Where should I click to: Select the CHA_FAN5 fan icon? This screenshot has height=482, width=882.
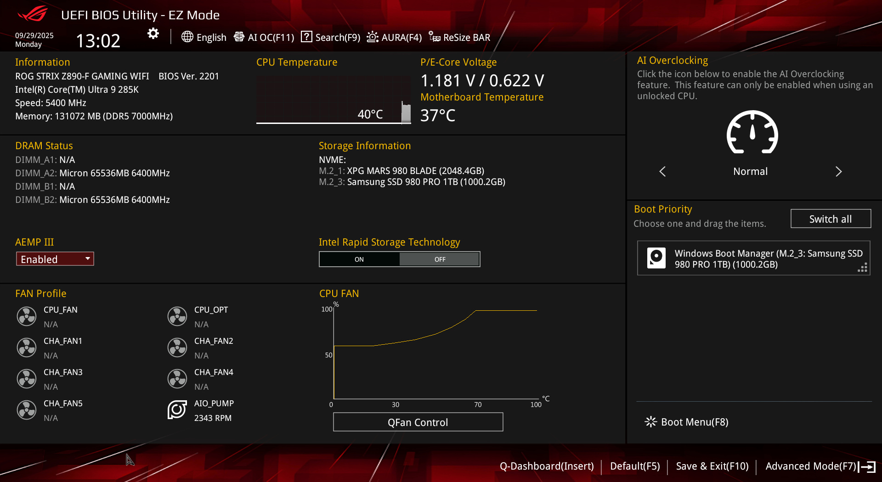pos(27,410)
